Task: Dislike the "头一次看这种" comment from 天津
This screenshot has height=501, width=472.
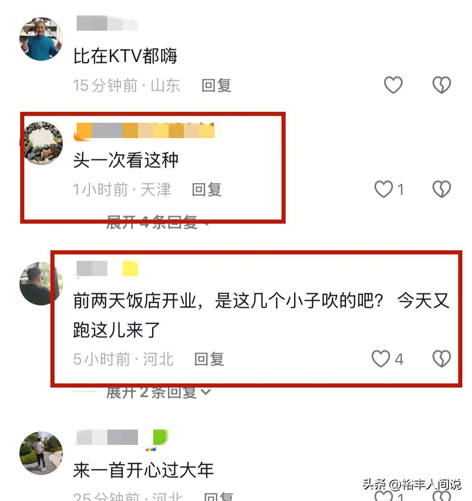Action: [x=441, y=189]
